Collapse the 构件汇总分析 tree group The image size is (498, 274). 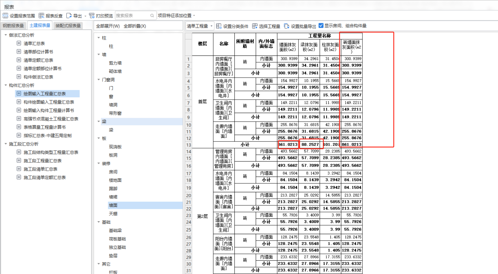pos(6,85)
